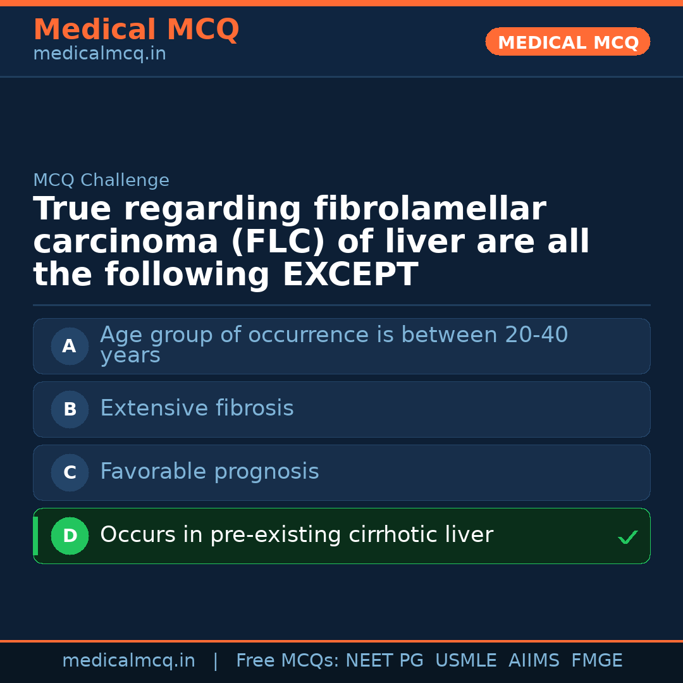This screenshot has height=683, width=683.
Task: Open the medicalmcq.in link in the footer
Action: 128,661
